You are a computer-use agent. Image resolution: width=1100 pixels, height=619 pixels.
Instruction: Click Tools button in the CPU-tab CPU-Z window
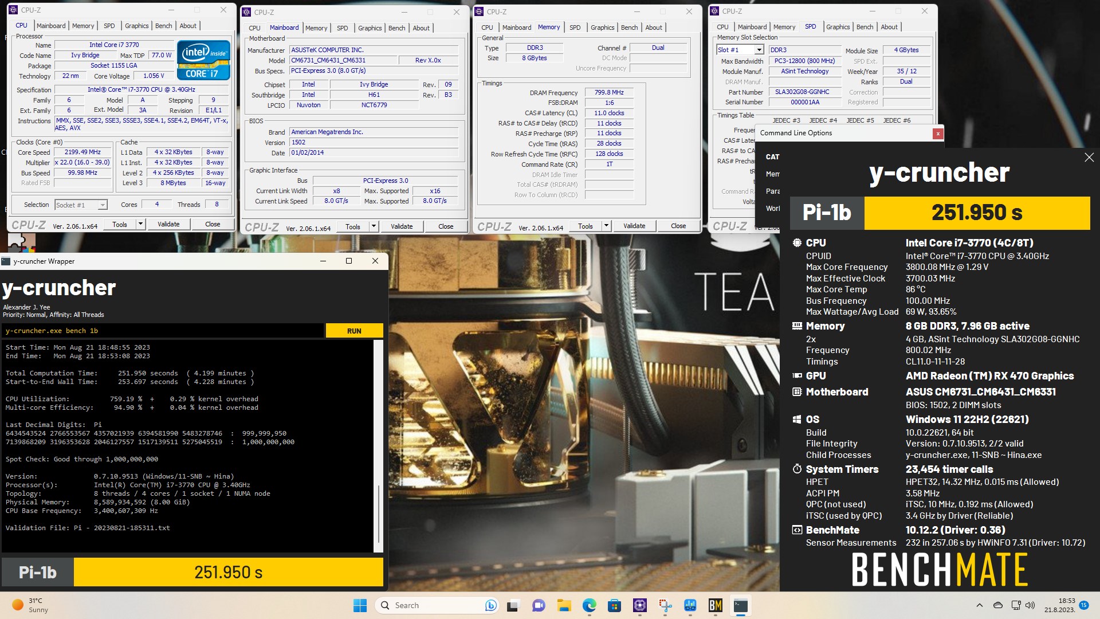pyautogui.click(x=120, y=224)
